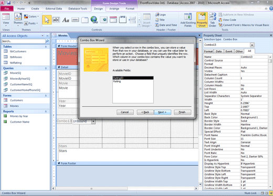Open the Data tab in Property Sheet
The image size is (273, 196).
click(x=218, y=51)
